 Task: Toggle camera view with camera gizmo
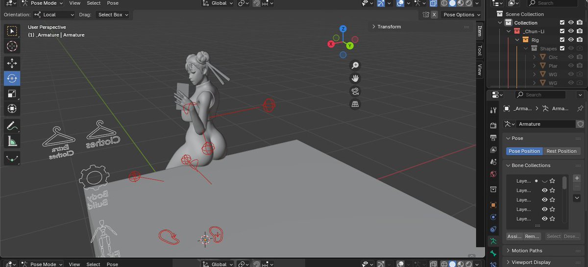point(355,91)
